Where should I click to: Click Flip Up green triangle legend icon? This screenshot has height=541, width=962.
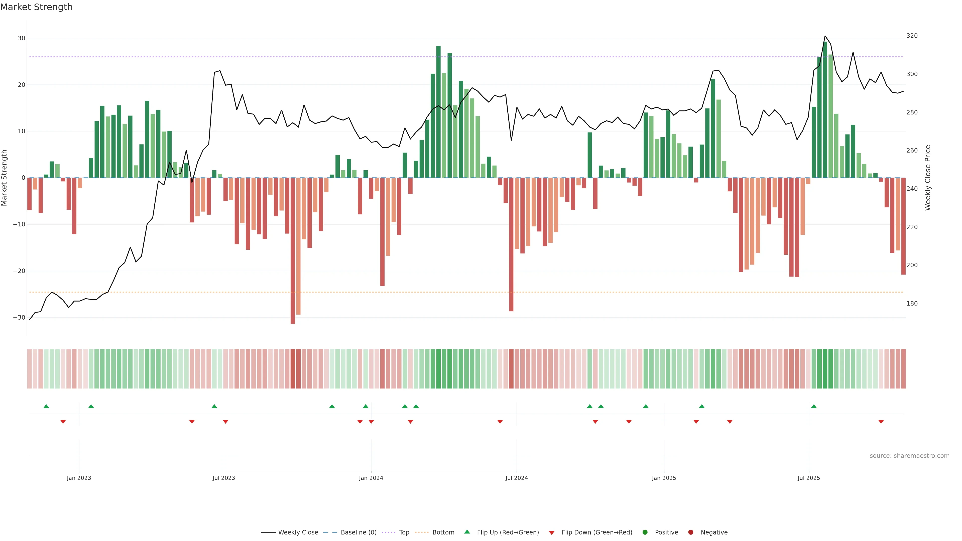(x=467, y=532)
